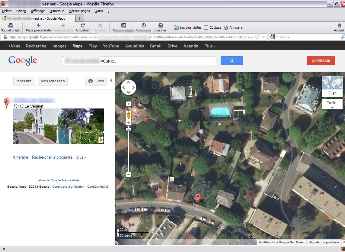This screenshot has height=252, width=345.
Task: Open a new tab with Nouvel onglet
Action: (11, 27)
